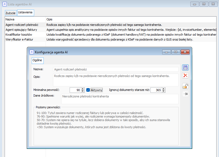This screenshot has height=157, width=219.
Task: Click the pin icon in the configuration dialog
Action: (x=185, y=94)
